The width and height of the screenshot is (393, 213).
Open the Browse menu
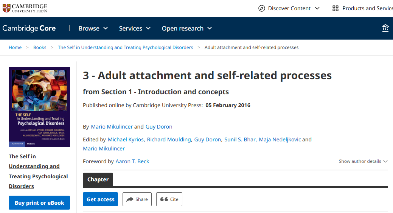point(93,29)
